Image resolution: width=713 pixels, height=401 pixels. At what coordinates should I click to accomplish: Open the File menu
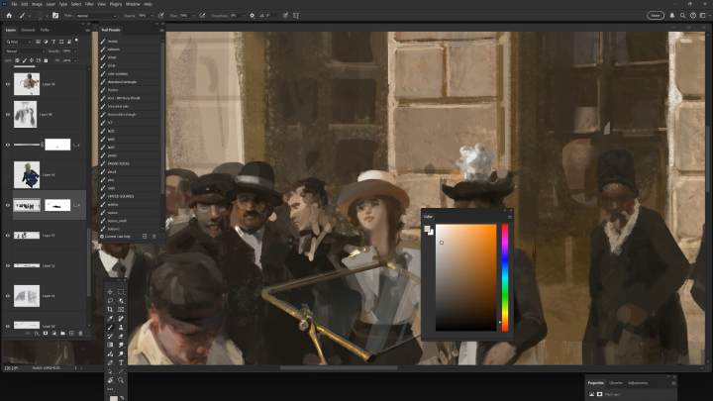[x=14, y=4]
